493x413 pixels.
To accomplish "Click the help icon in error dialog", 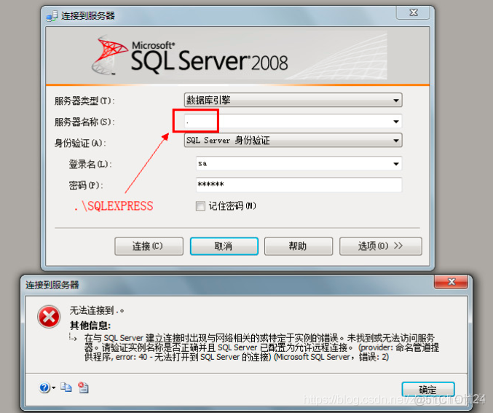I will 44,388.
